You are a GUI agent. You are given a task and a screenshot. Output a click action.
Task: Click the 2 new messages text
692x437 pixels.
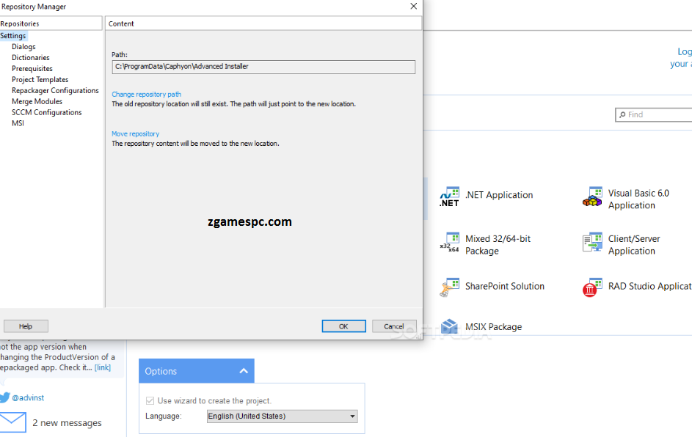point(67,423)
